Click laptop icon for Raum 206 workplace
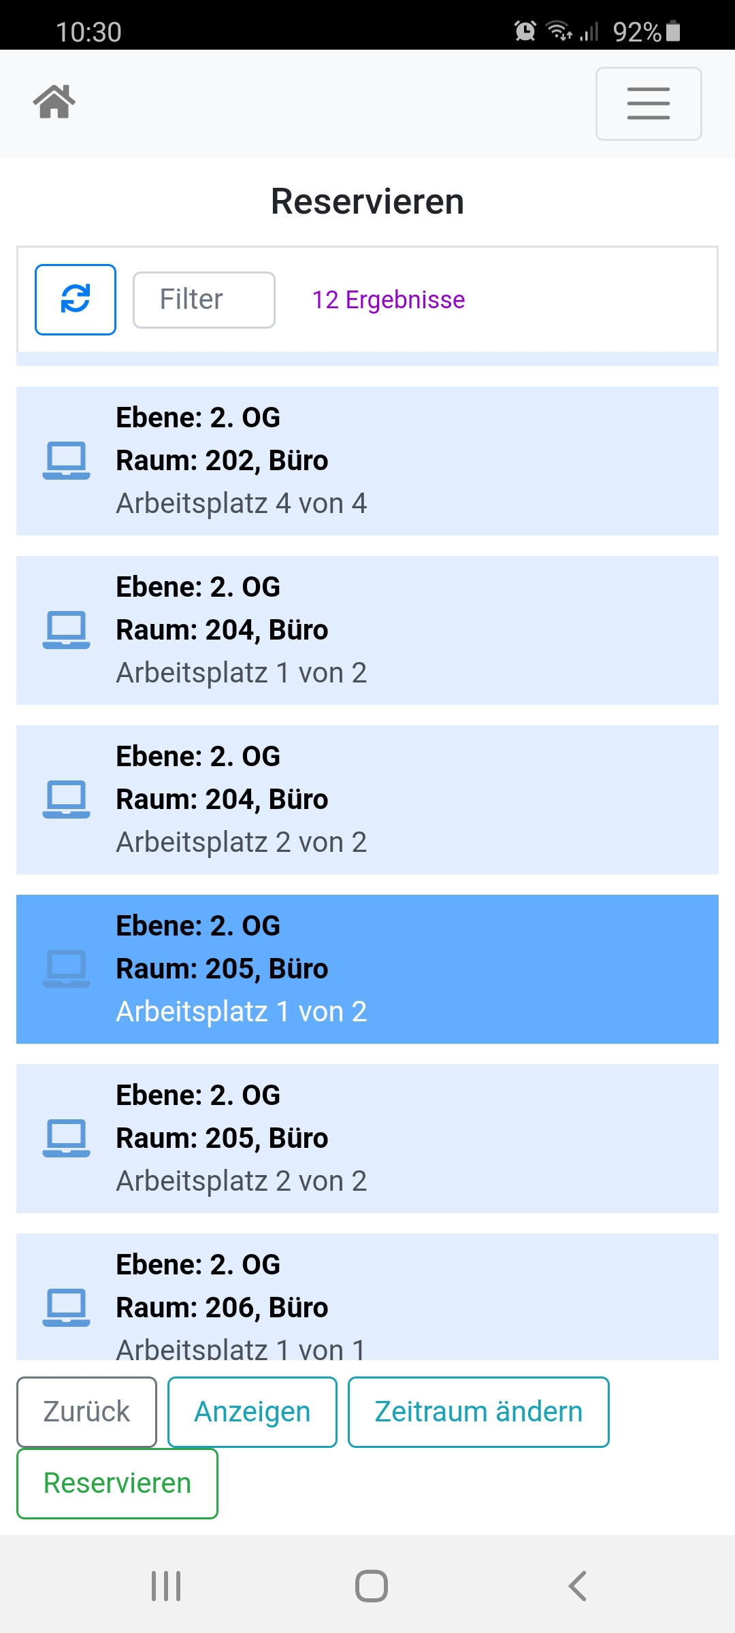This screenshot has width=735, height=1633. (66, 1308)
